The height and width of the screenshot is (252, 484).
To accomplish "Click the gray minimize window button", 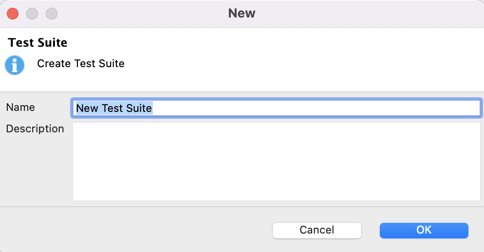I will click(x=32, y=14).
